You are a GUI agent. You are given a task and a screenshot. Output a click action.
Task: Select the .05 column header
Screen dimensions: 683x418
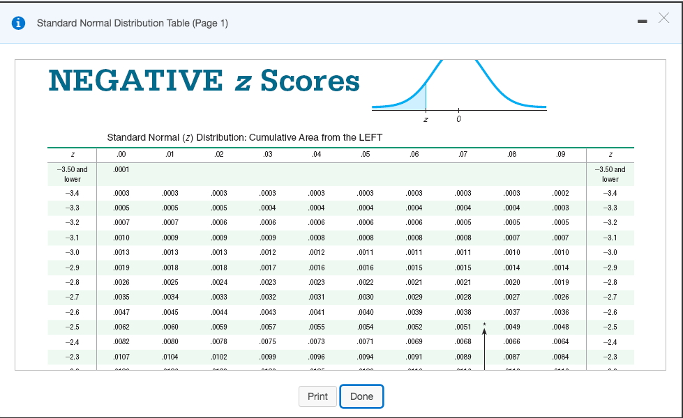tap(365, 154)
